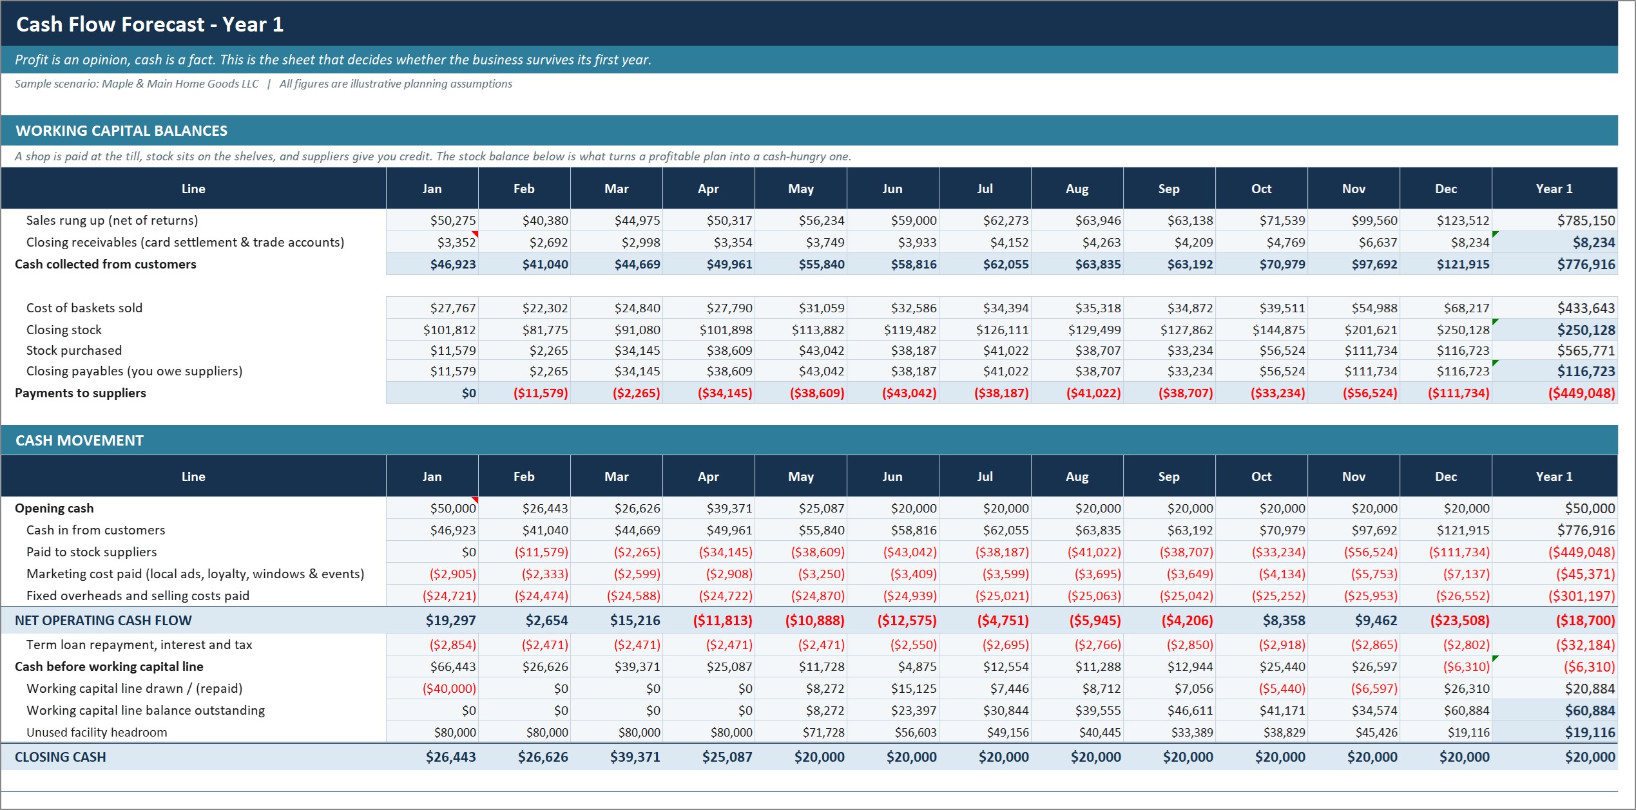Select Aug unused facility headroom $40,445

click(1077, 732)
